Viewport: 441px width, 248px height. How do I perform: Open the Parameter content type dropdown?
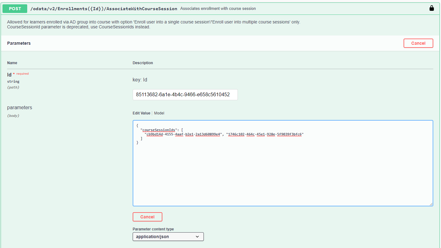tap(168, 237)
